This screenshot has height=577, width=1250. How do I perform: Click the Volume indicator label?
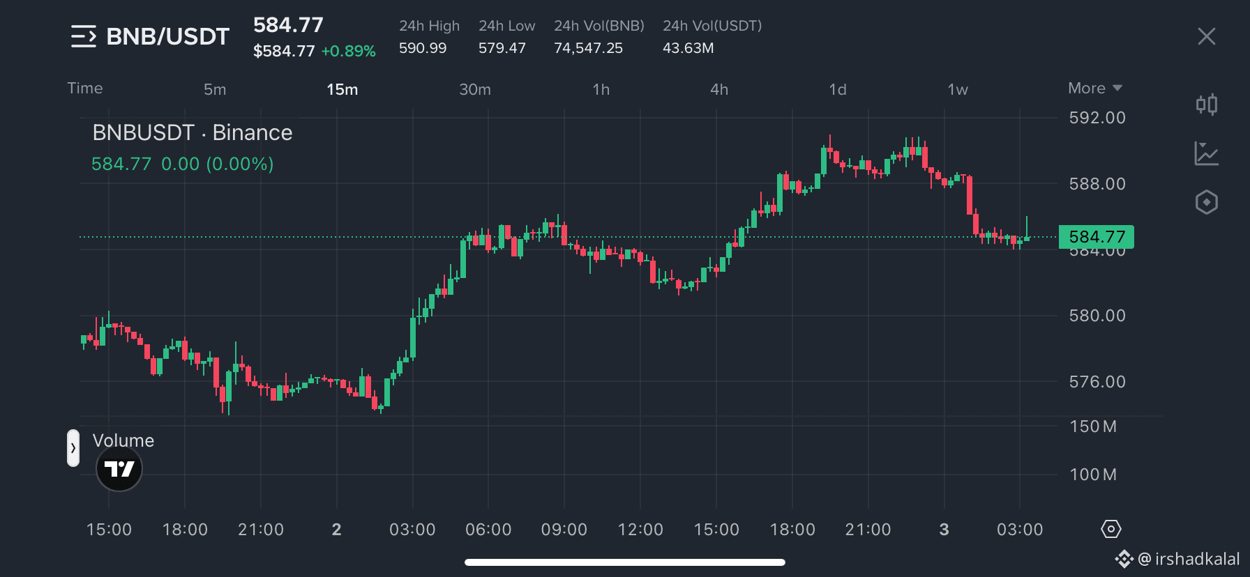123,440
